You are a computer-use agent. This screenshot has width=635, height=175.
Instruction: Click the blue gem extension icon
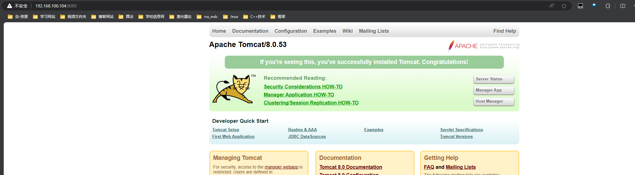(594, 6)
